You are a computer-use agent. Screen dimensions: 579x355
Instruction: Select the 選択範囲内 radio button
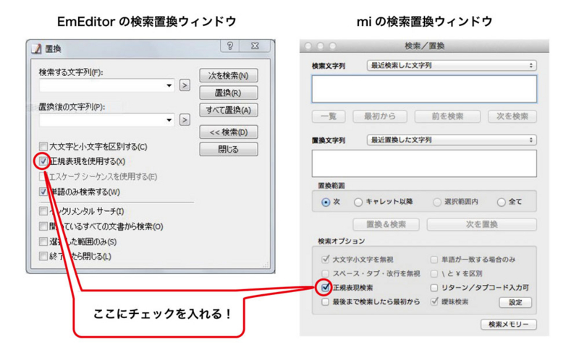tap(437, 202)
